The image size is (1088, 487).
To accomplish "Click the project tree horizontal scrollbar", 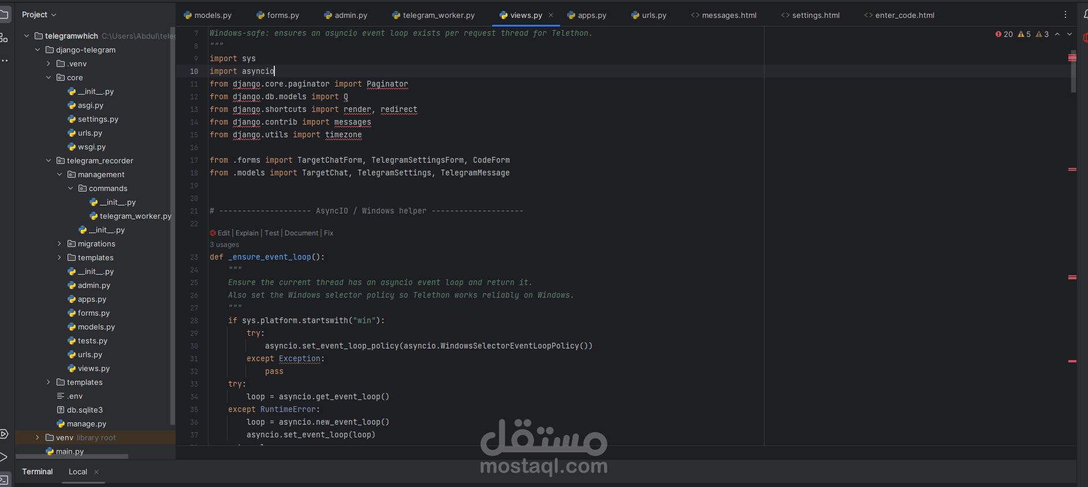I will (72, 456).
